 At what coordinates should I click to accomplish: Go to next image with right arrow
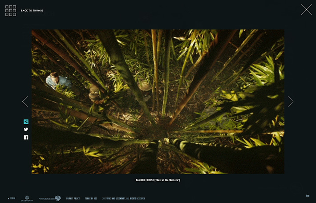(x=290, y=101)
